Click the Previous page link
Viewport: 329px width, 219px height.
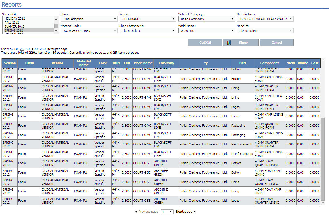point(148,212)
